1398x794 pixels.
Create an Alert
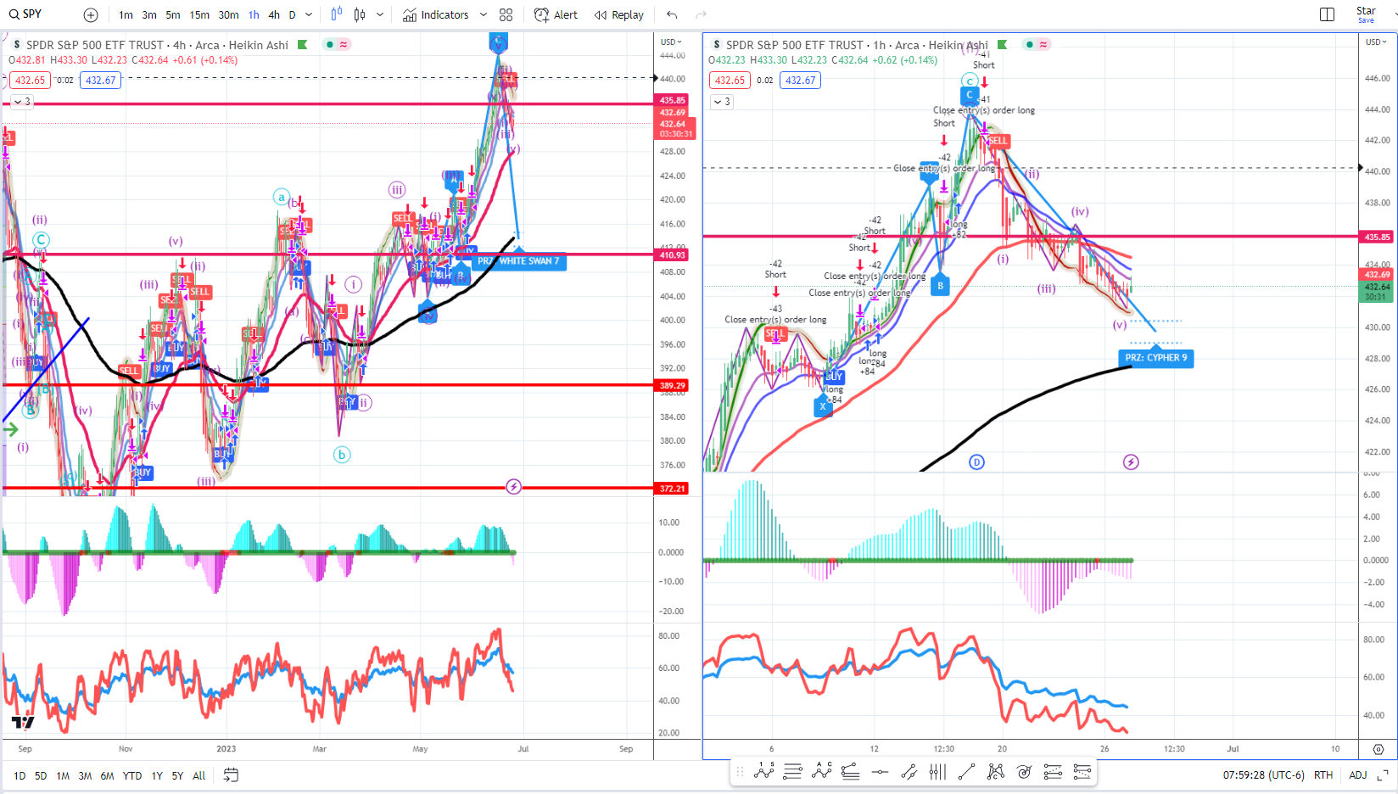coord(556,14)
